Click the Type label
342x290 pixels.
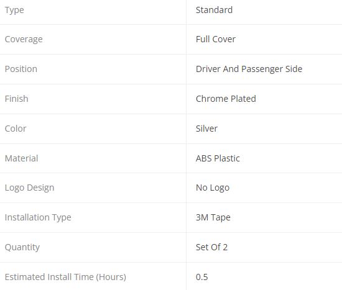[x=14, y=10]
